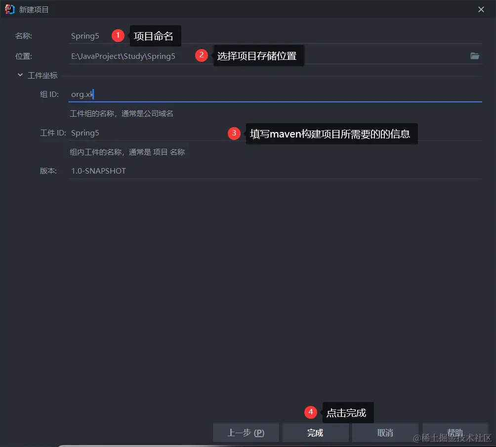Open help with the 帮助 button

(455, 433)
